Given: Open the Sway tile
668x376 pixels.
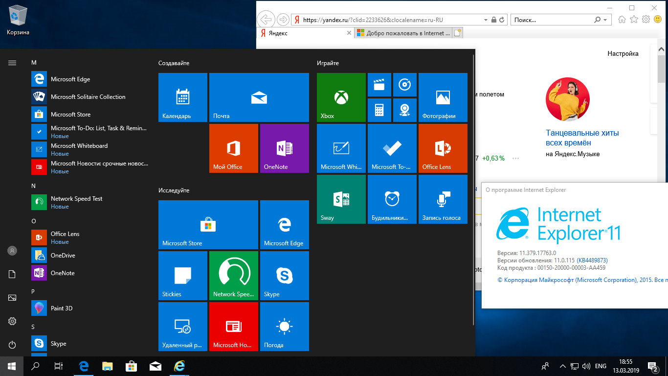Looking at the screenshot, I should tap(341, 199).
